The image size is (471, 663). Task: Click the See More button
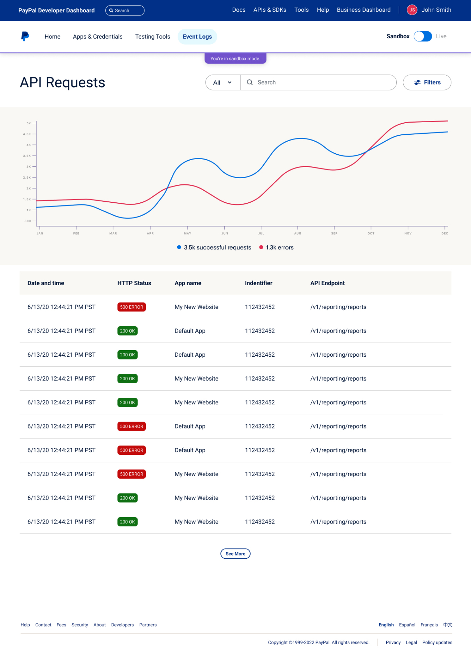click(x=235, y=554)
